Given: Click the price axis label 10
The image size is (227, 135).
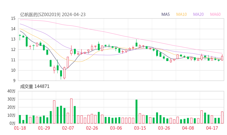Looking at the screenshot, I should coord(13,70).
